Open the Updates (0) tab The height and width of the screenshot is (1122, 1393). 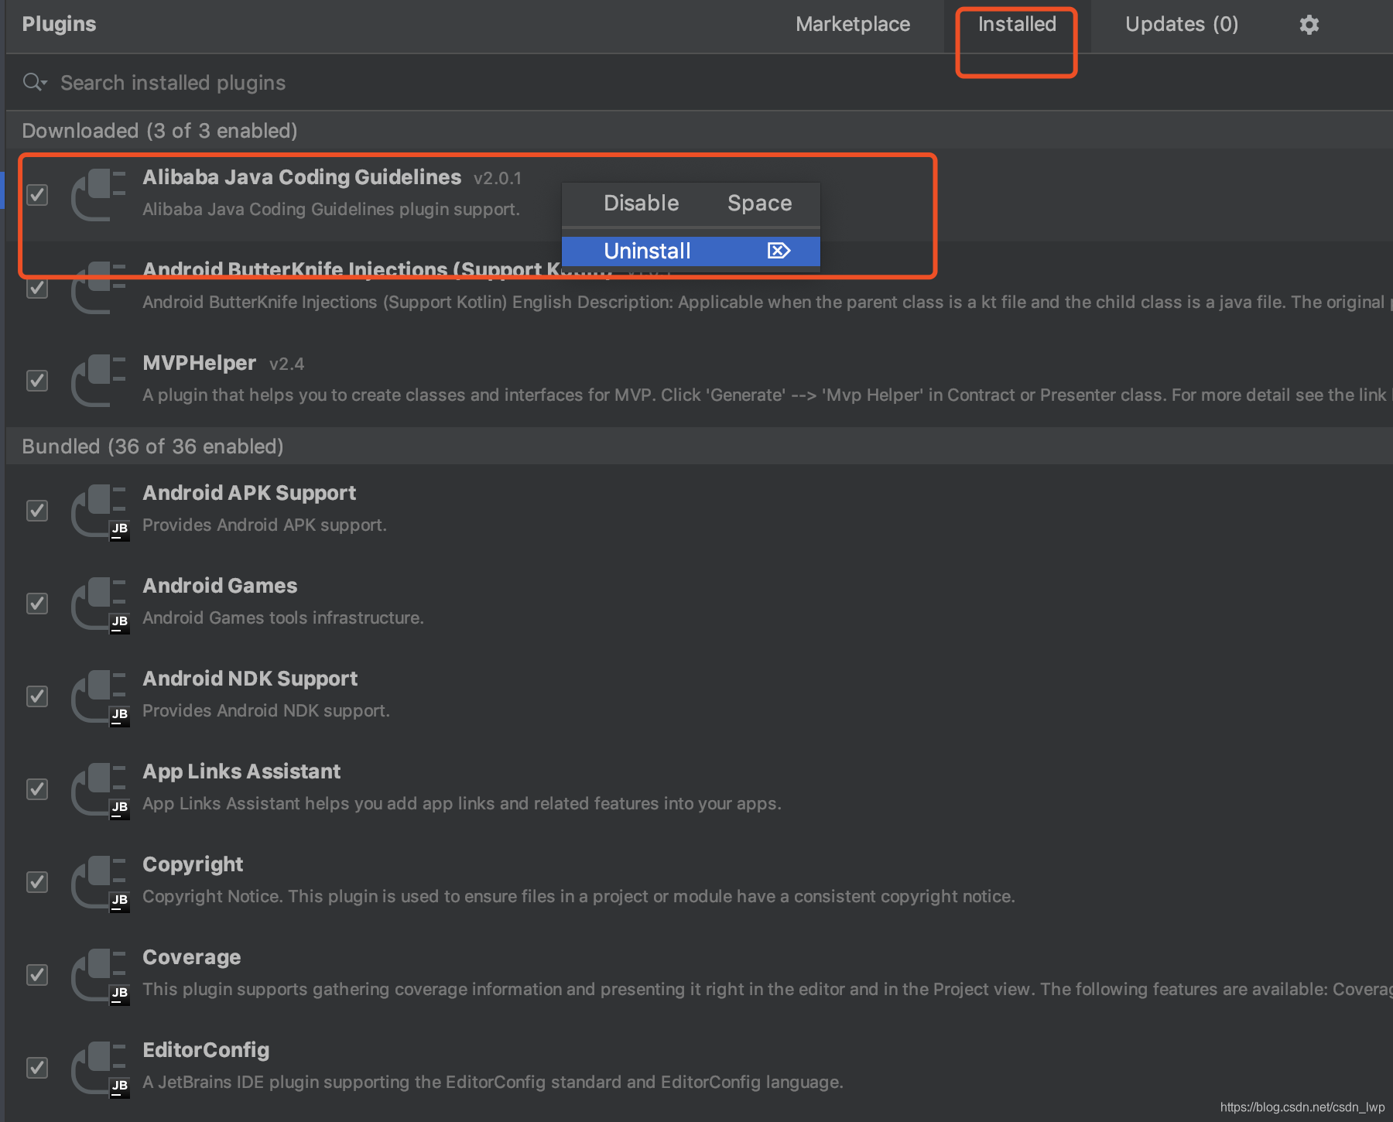1182,25
